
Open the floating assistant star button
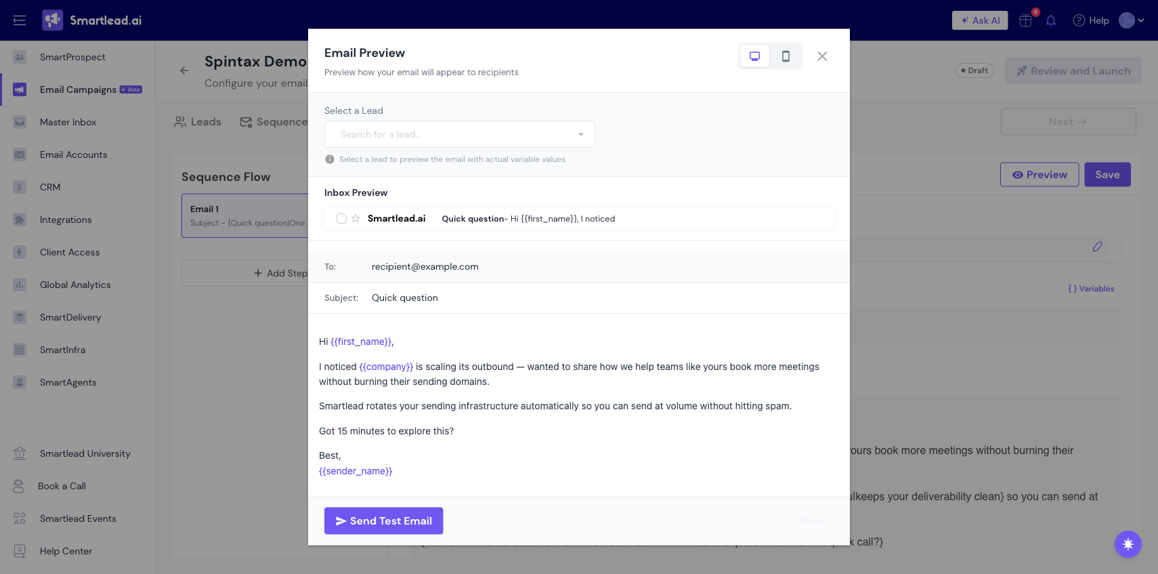[1128, 544]
